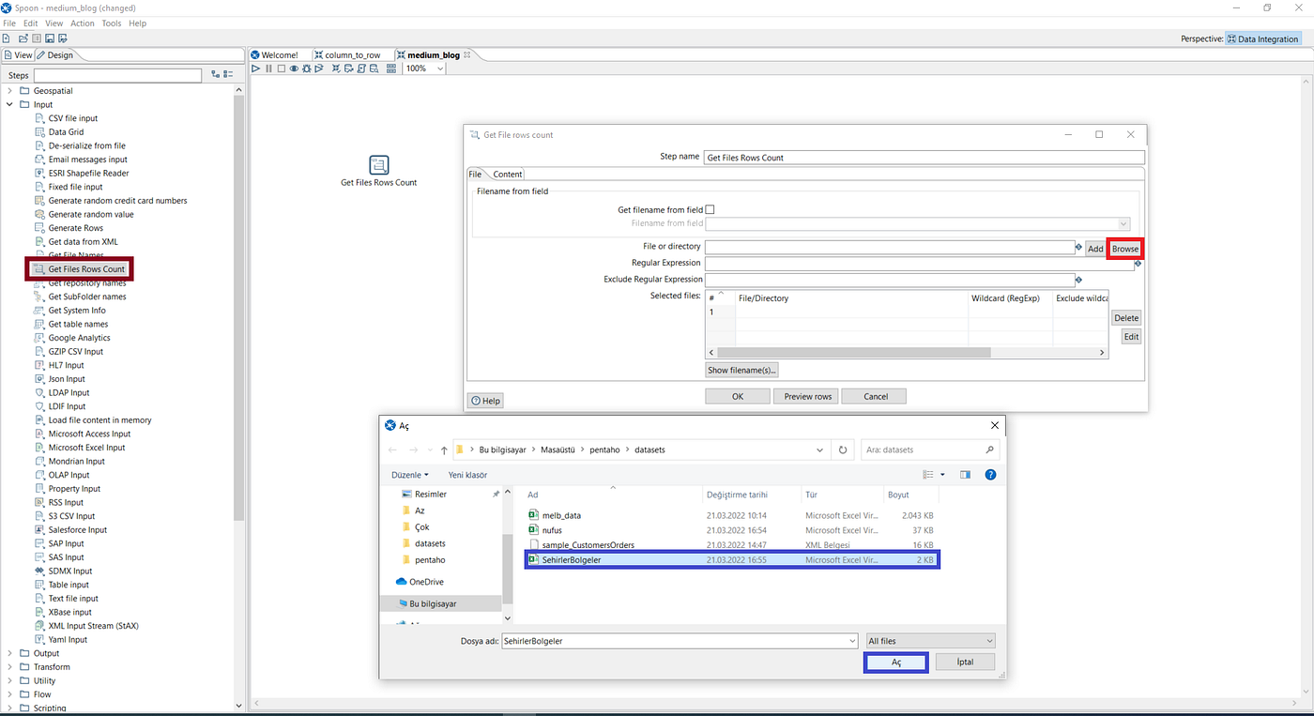Image resolution: width=1314 pixels, height=716 pixels.
Task: Run the transformation with the play icon
Action: click(x=255, y=68)
